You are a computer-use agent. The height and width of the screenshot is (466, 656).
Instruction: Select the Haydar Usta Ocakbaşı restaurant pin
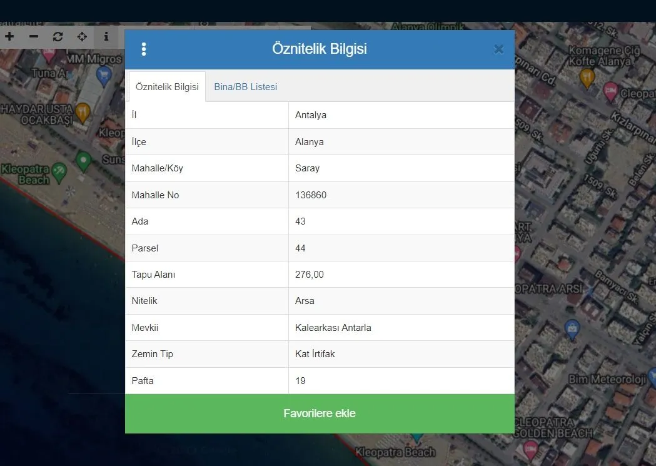click(83, 112)
